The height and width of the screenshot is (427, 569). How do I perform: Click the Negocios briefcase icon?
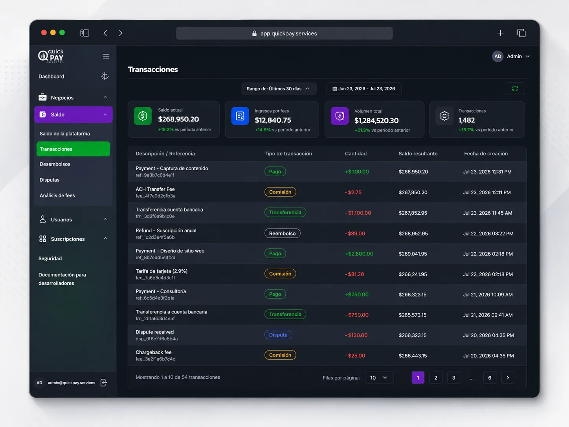pyautogui.click(x=42, y=97)
